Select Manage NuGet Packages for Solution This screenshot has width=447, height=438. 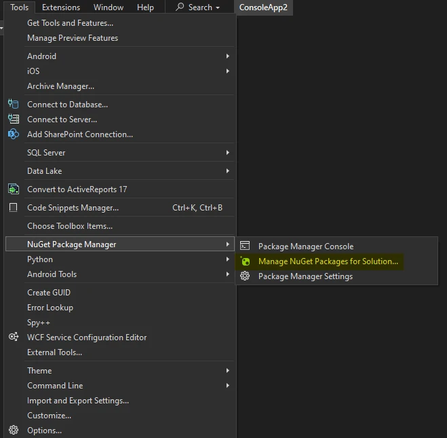tap(328, 261)
